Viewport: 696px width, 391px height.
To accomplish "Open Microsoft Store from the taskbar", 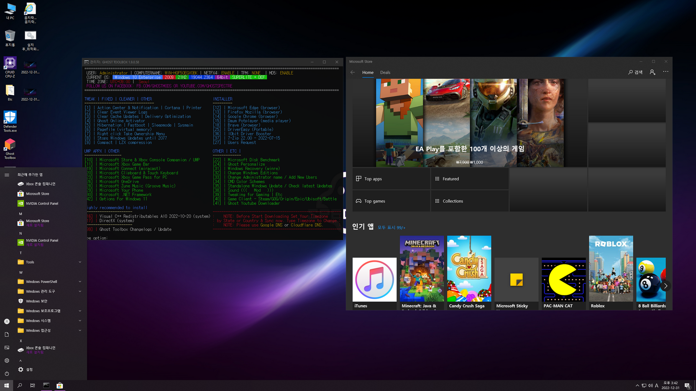I will 60,386.
